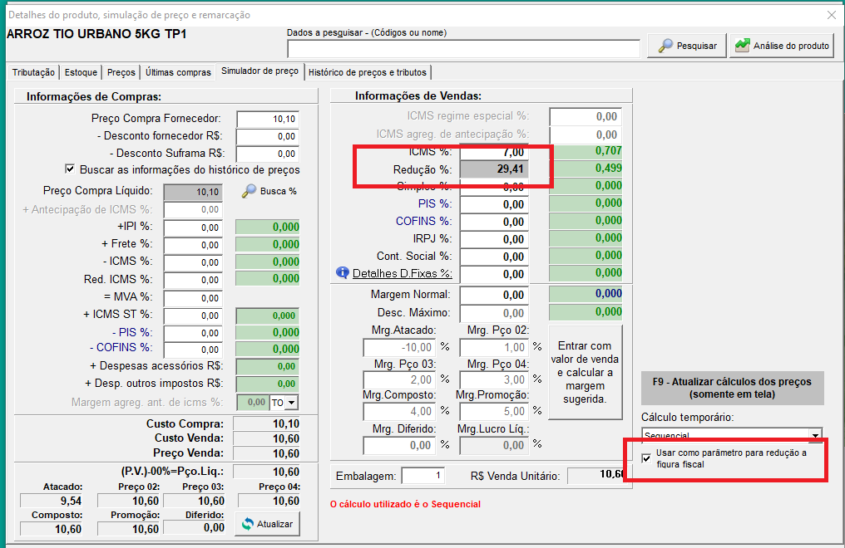Select the Margem Normal input field
Viewport: 845px width, 548px height.
pyautogui.click(x=493, y=295)
